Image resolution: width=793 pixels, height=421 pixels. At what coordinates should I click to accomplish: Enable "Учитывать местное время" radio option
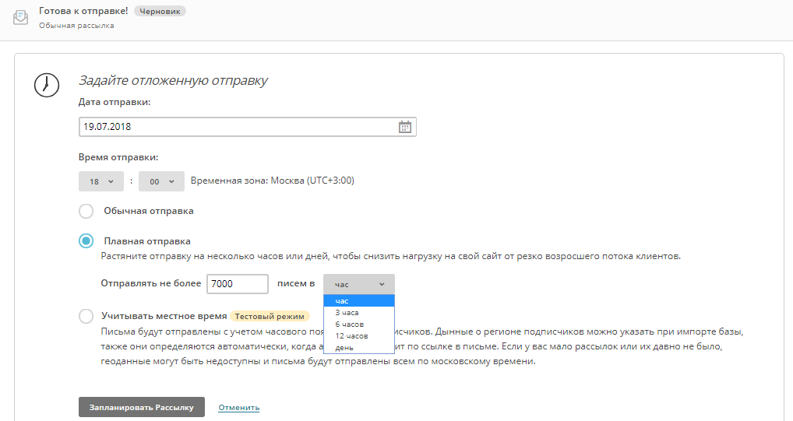[86, 316]
